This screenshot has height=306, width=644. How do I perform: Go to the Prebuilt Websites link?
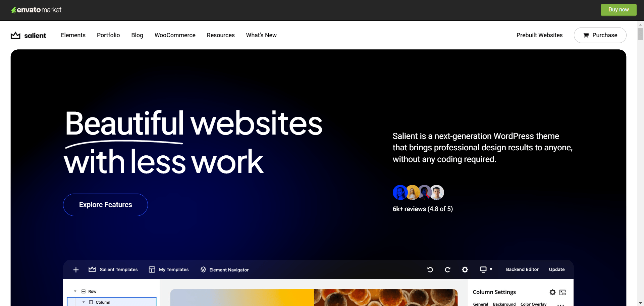539,35
